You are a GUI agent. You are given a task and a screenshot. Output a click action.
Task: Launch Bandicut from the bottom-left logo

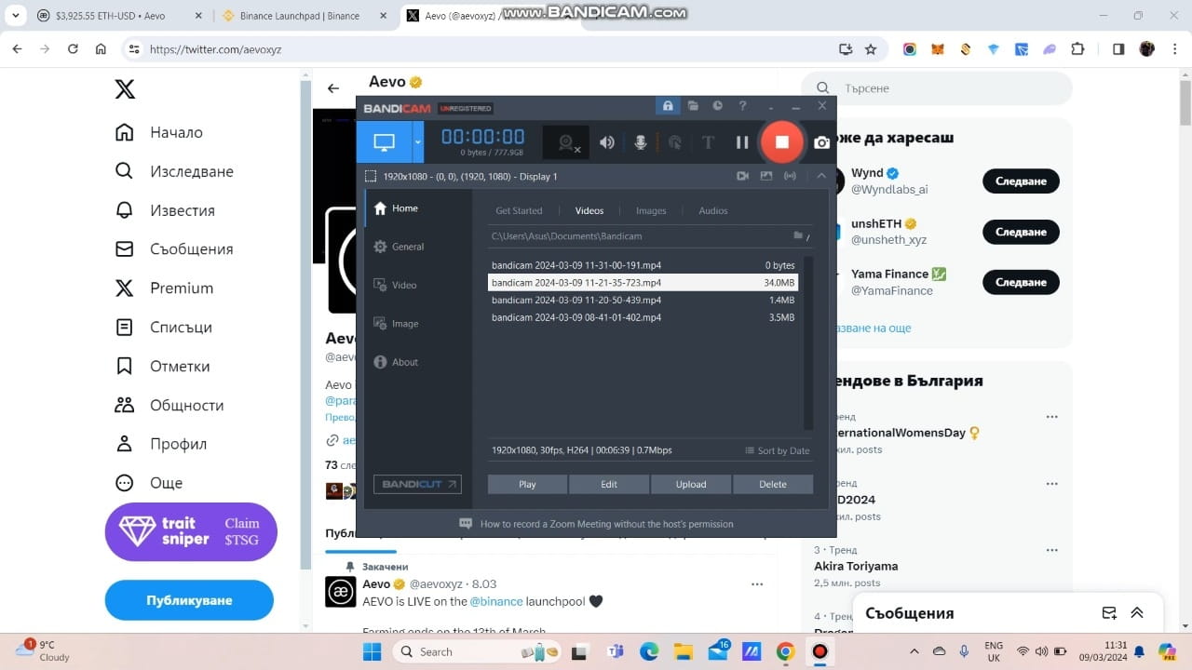[x=417, y=484]
